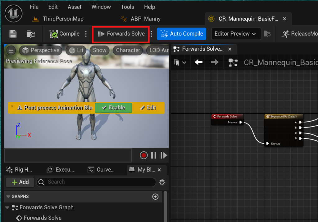
Task: Open the Lit view mode dropdown
Action: [x=76, y=50]
